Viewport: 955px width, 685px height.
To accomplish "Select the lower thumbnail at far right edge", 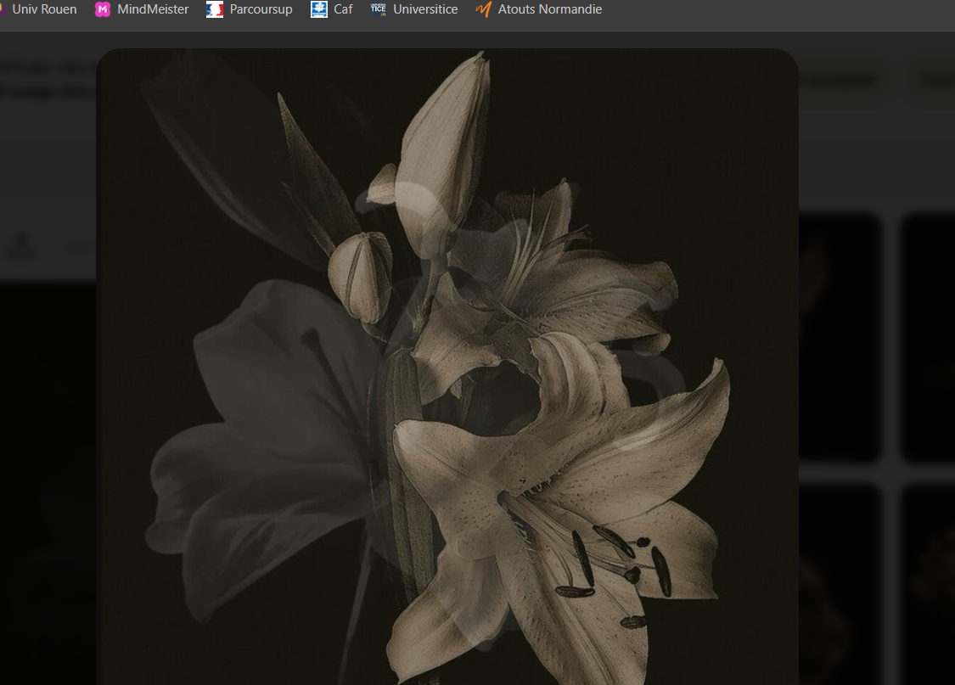I will tap(928, 584).
